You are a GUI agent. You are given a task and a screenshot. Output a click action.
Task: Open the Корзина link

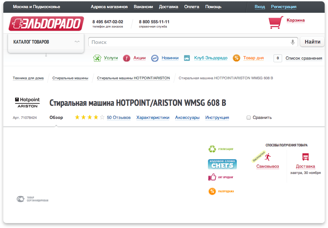point(296,20)
